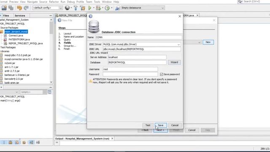Click the report datasource icon in toolbar

click(117, 8)
